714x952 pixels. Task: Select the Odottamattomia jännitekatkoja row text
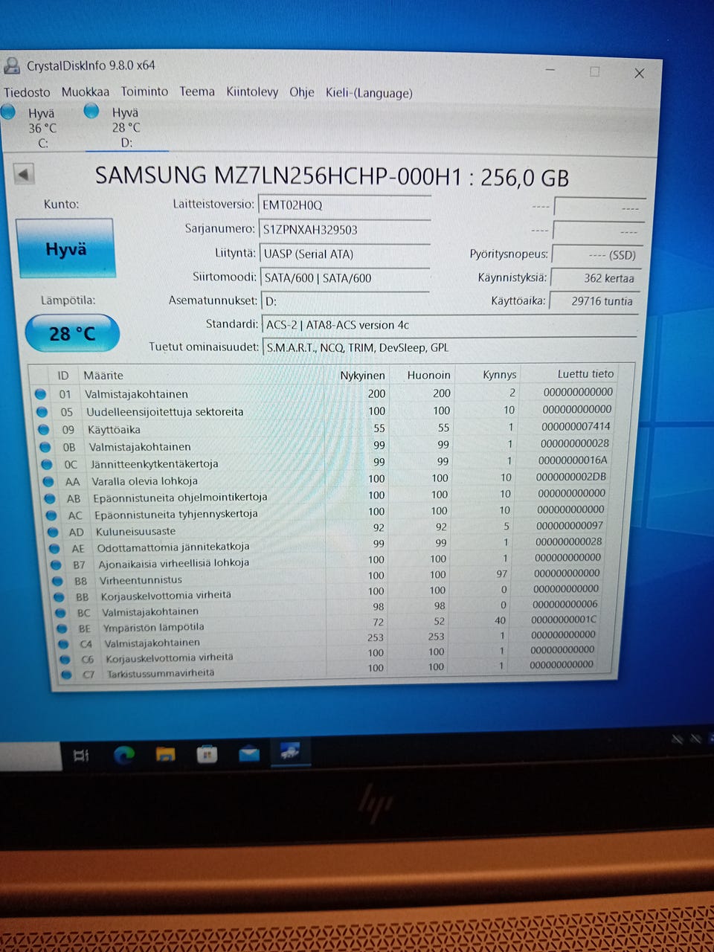tap(173, 547)
